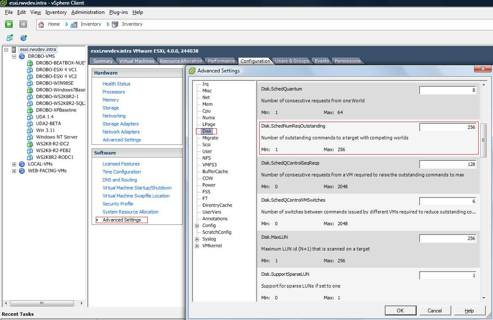This screenshot has height=320, width=493.
Task: Click the Home icon in navigation bar
Action: coord(41,24)
